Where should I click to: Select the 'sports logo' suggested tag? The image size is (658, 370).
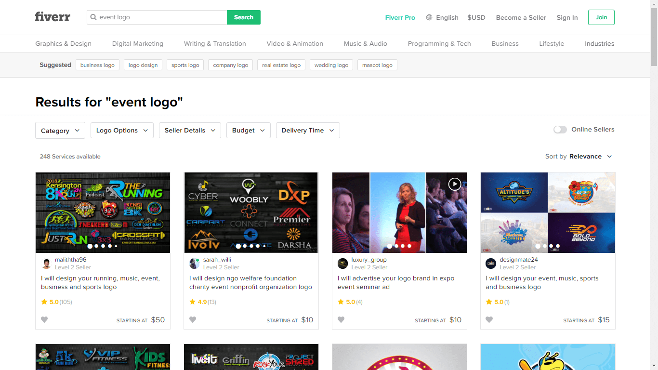point(185,65)
